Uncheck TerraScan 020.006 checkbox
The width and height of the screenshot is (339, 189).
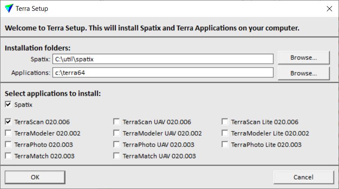(8, 122)
